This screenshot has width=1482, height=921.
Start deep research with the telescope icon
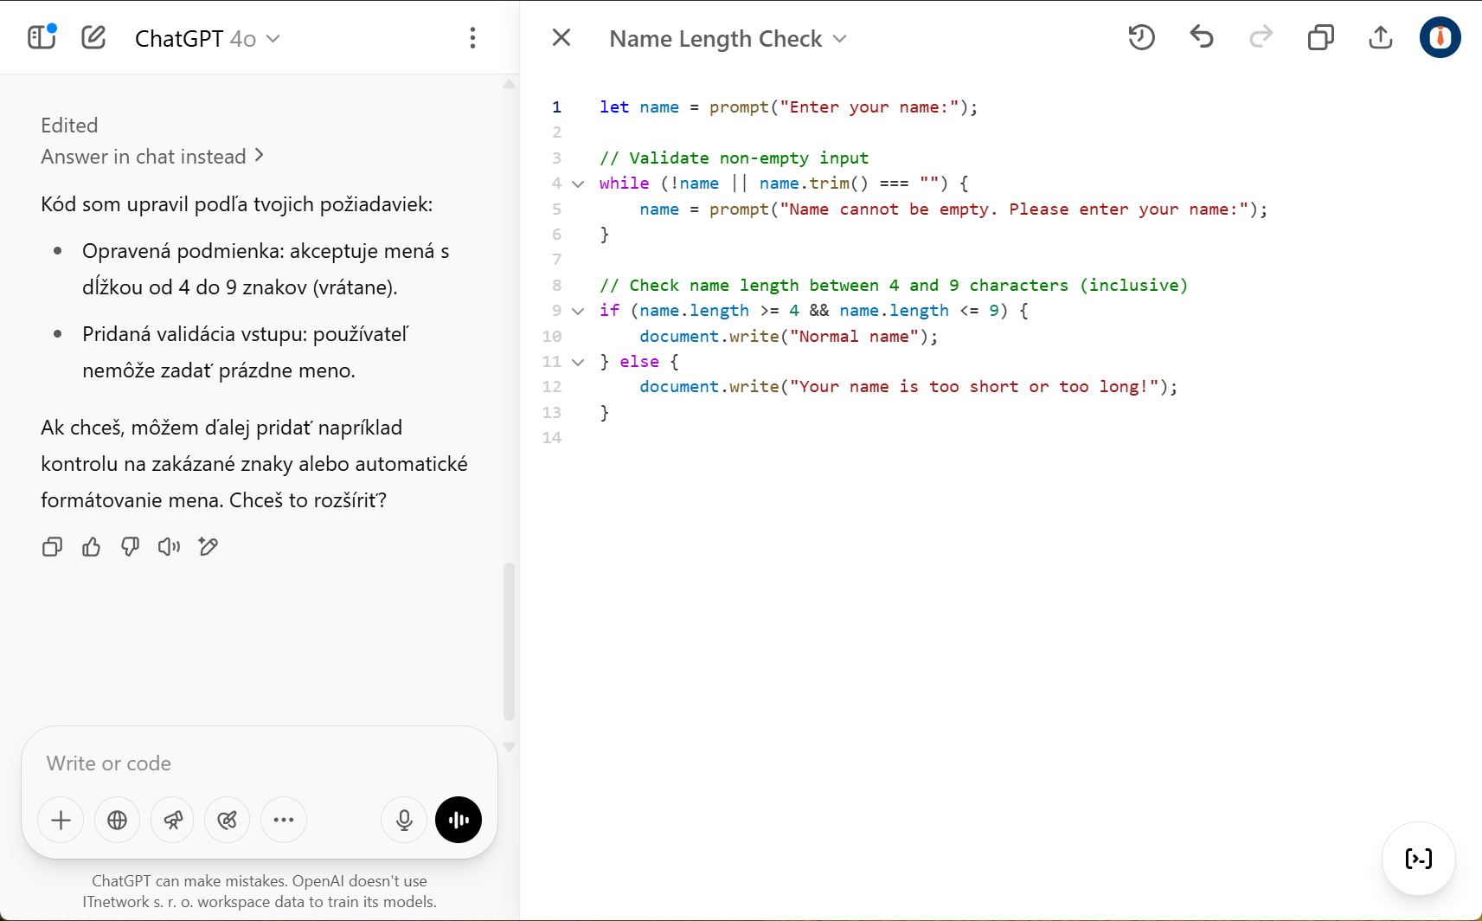tap(172, 820)
